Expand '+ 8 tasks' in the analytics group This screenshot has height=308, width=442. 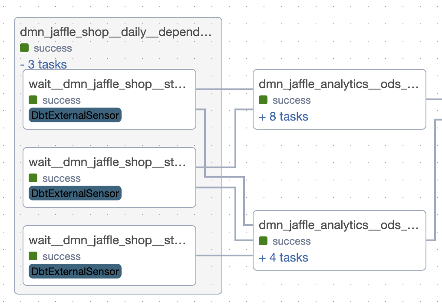(x=284, y=117)
